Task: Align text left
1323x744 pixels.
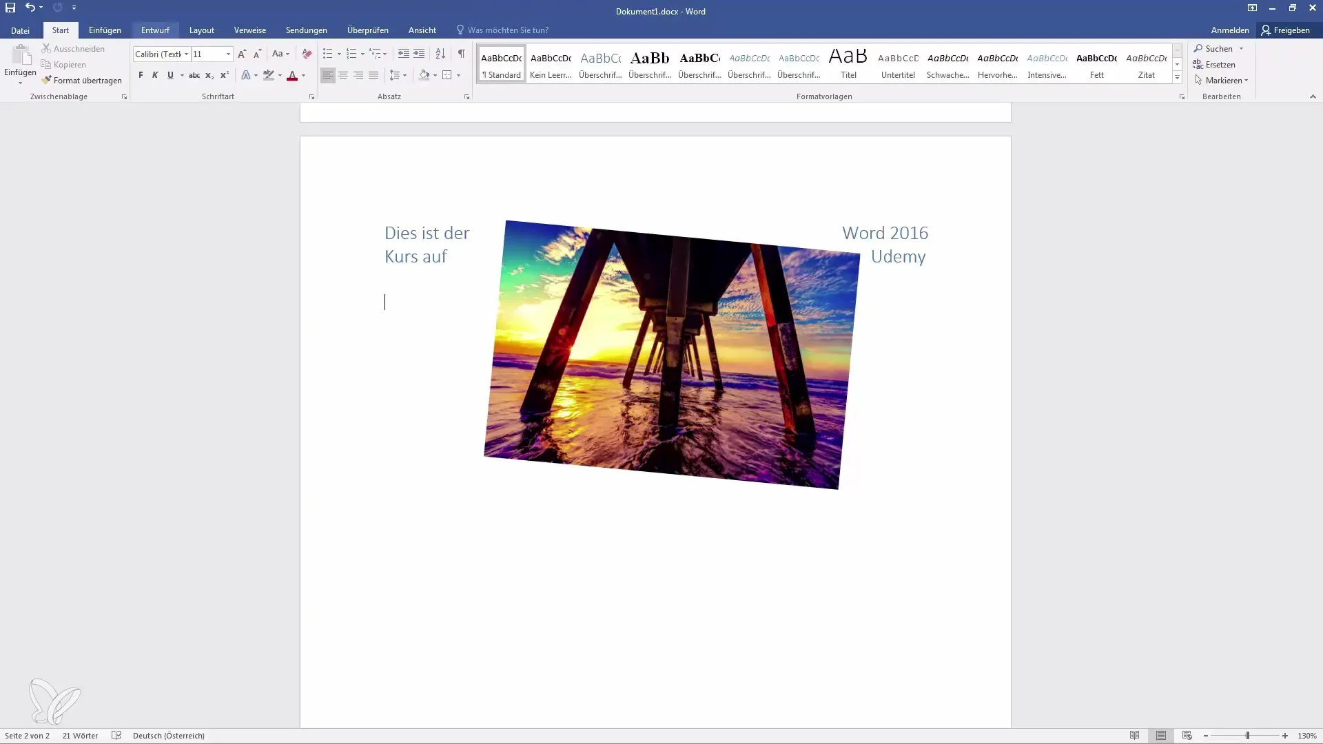Action: [x=327, y=75]
